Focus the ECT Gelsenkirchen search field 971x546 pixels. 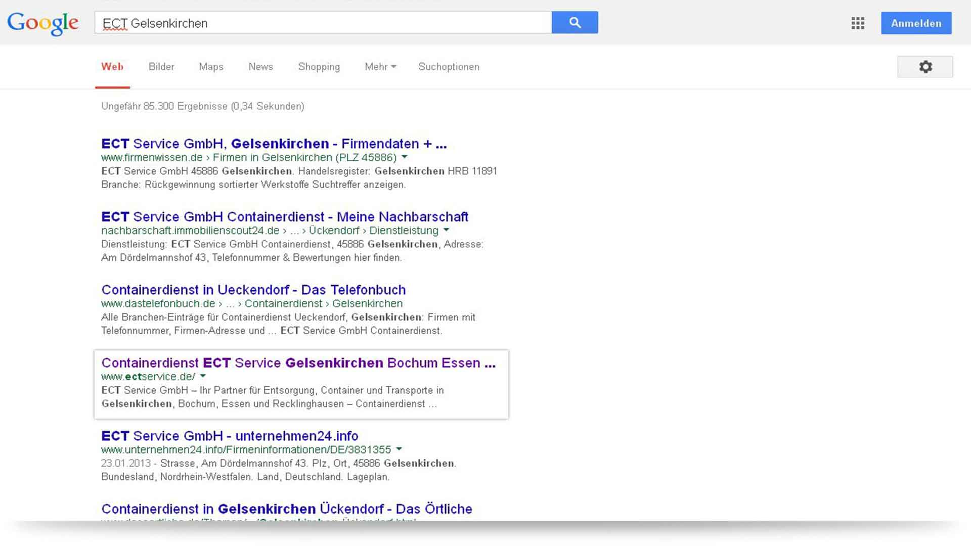(x=323, y=23)
